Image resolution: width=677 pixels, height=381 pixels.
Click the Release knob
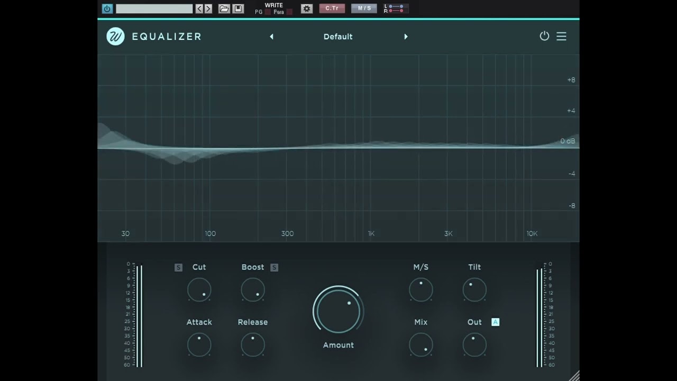(253, 344)
